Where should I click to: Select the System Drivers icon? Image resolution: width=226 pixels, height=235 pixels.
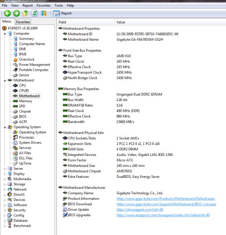15,143
